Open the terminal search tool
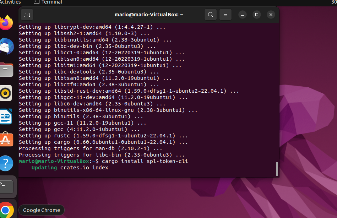This screenshot has width=337, height=218. point(211,15)
